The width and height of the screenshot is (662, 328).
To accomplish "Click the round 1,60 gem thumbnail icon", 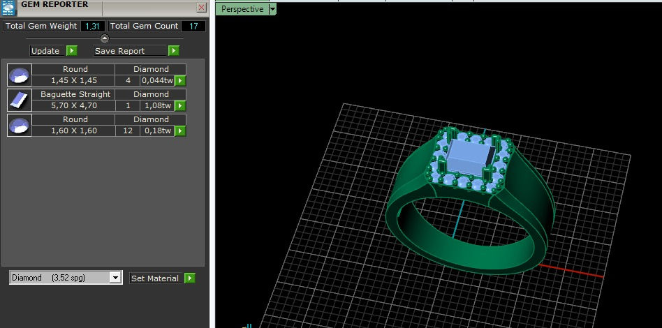I will (20, 126).
